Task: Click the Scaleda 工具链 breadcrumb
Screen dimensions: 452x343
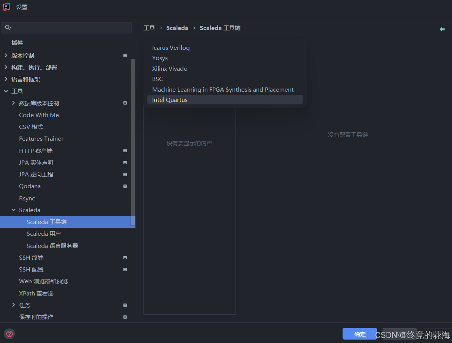Action: pos(220,28)
